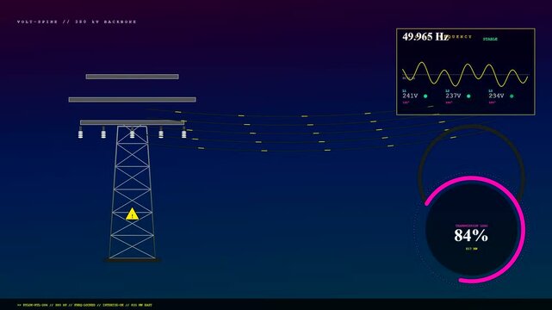Click the yellow frequency waveform trace
This screenshot has width=552, height=310.
[x=465, y=74]
